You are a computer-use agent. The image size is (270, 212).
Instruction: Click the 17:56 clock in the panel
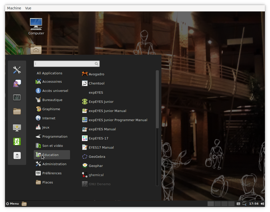254,204
